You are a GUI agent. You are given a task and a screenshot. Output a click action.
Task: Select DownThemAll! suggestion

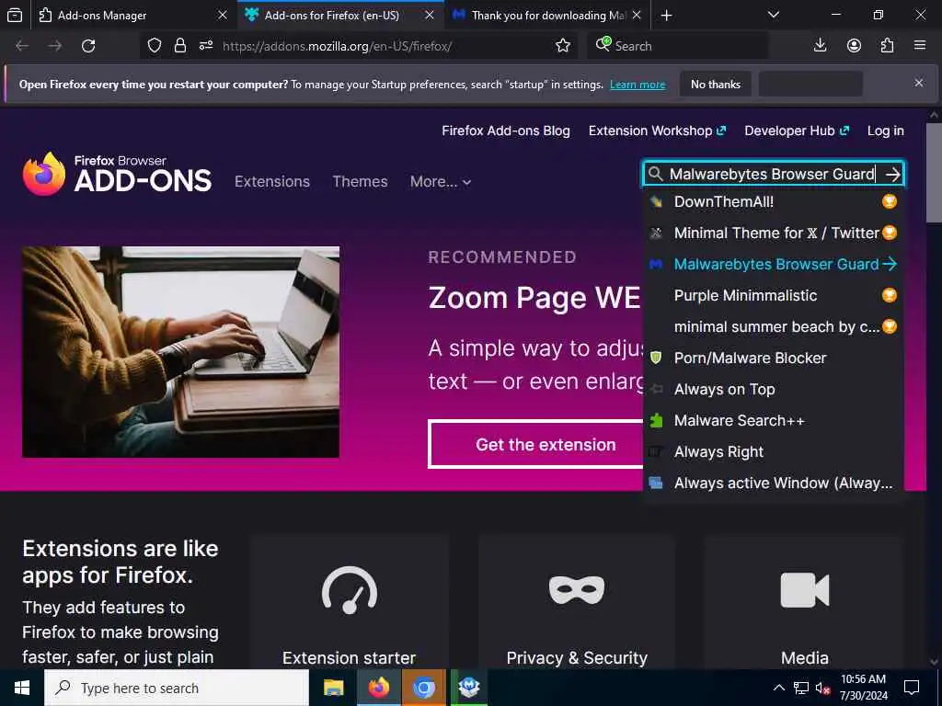[x=773, y=201]
